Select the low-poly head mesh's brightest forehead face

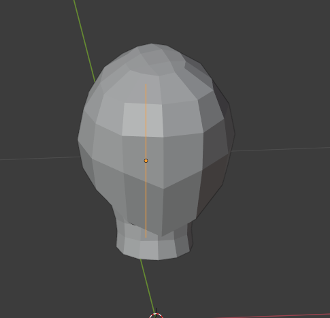tap(142, 121)
